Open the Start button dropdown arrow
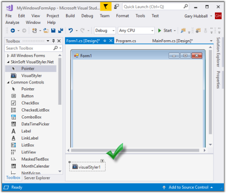Image resolution: width=226 pixels, height=193 pixels. 175,31
